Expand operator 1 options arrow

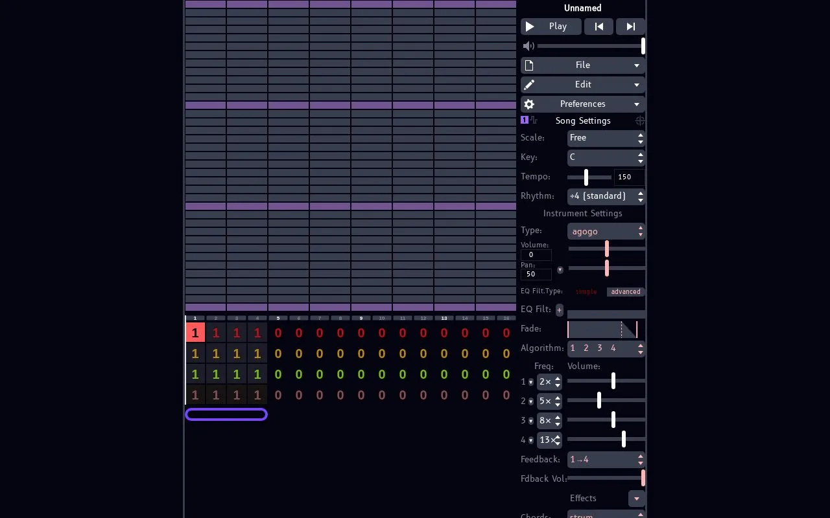click(530, 382)
